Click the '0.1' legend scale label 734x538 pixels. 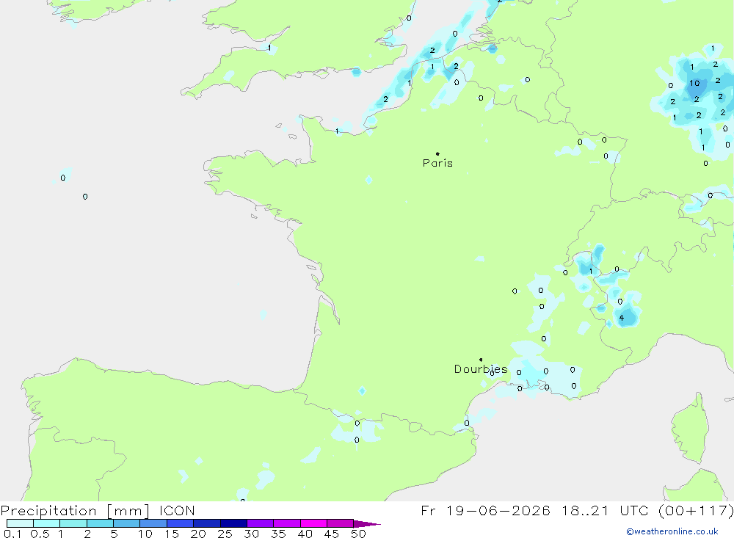12,534
